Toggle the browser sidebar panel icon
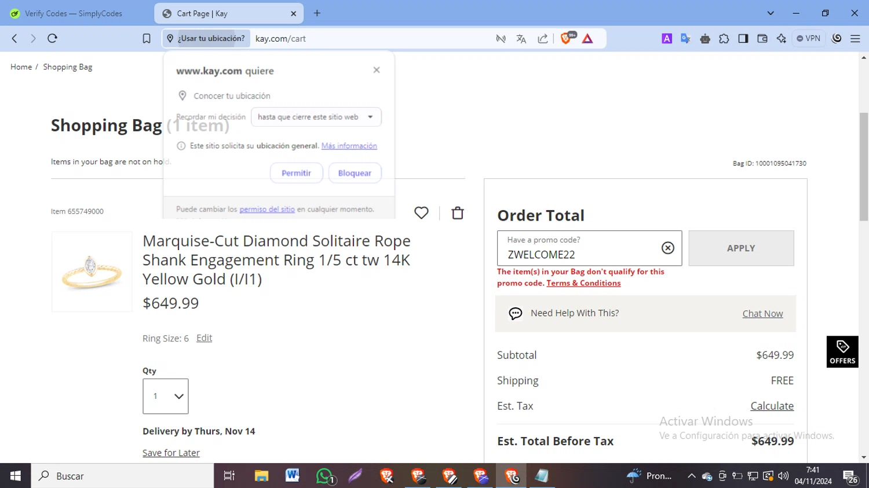 click(x=743, y=39)
